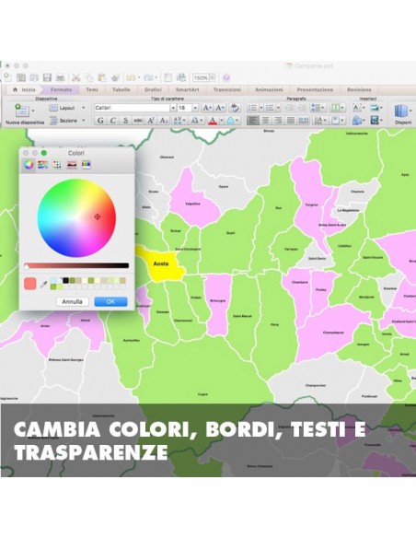The height and width of the screenshot is (538, 416).
Task: Click the color wheel picker area
Action: 76,218
